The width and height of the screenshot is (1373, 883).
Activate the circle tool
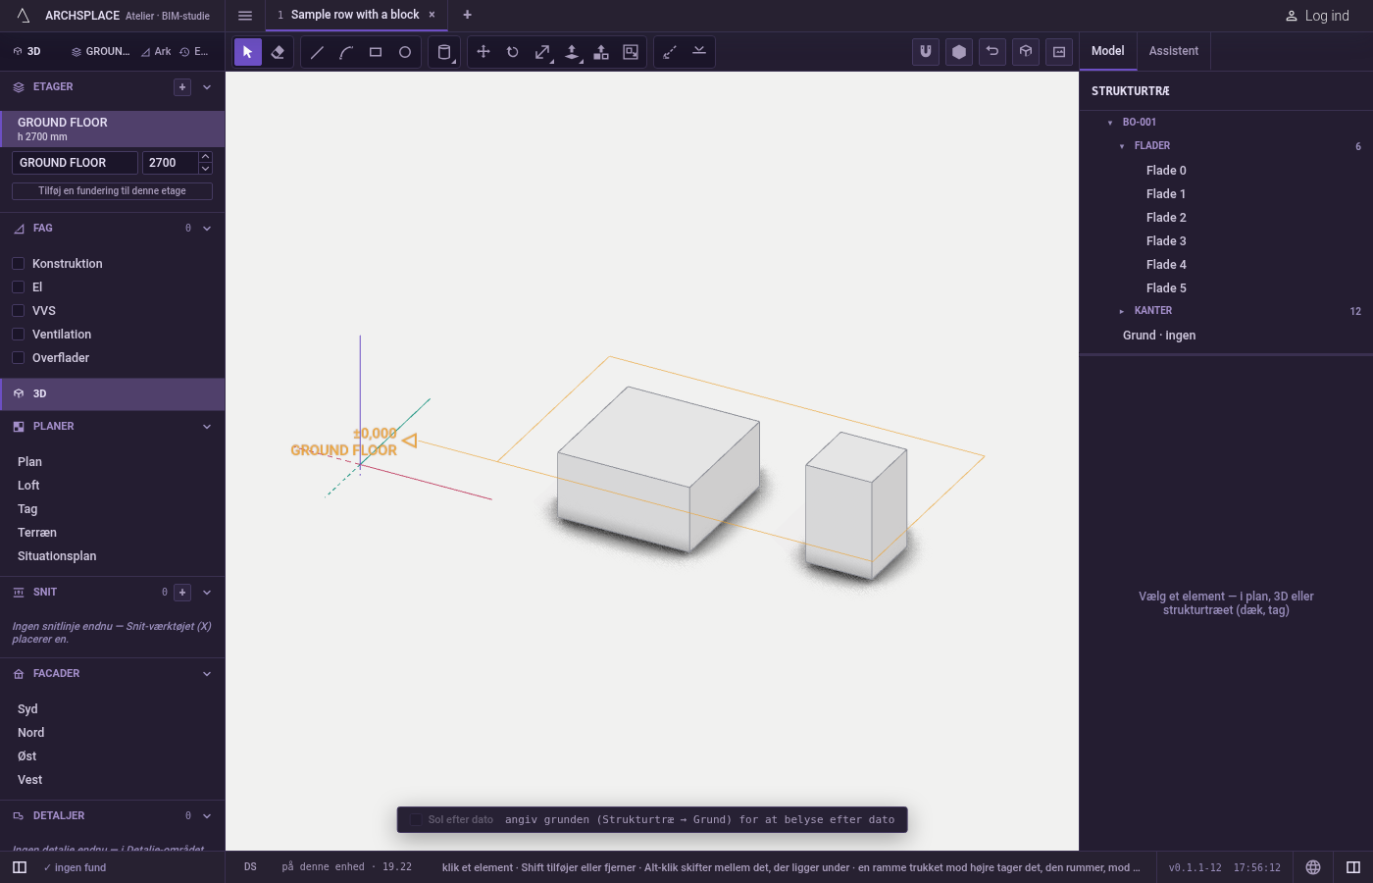tap(405, 52)
